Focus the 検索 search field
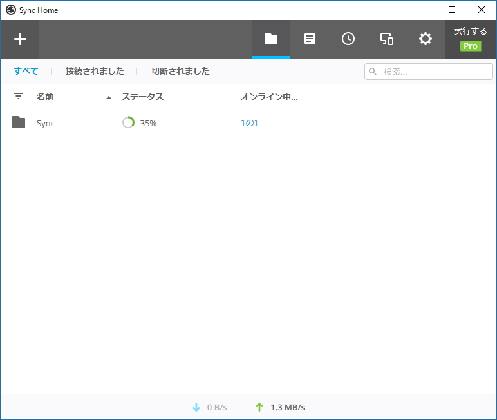This screenshot has width=497, height=420. point(429,72)
